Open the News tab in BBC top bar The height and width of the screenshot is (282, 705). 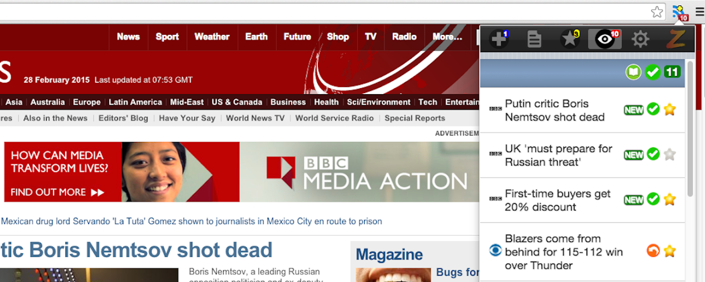pyautogui.click(x=128, y=37)
